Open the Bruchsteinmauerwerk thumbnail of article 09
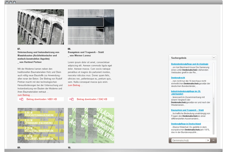Viewport: 227px width, 152px height. coord(41,126)
